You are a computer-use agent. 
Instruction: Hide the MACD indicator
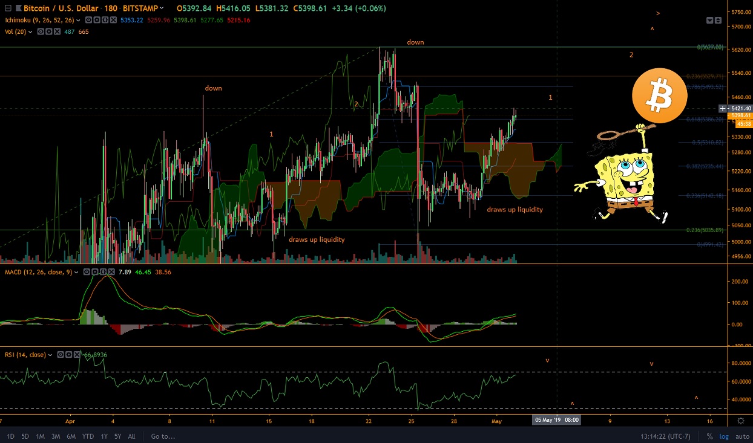87,272
